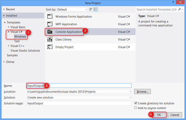Click the Solution name input field
The height and width of the screenshot is (120, 186).
79,103
